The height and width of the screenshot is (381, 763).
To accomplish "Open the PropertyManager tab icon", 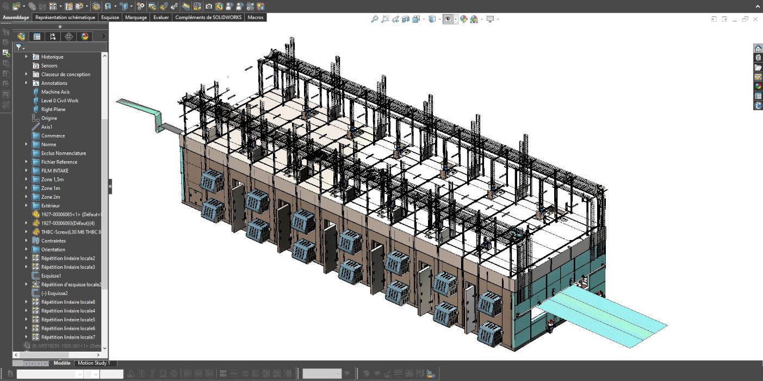I will [37, 36].
